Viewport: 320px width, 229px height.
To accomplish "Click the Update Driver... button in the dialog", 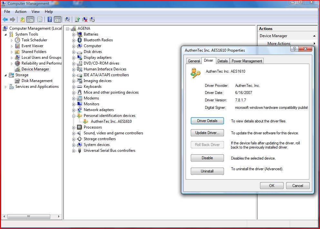I will [x=207, y=133].
